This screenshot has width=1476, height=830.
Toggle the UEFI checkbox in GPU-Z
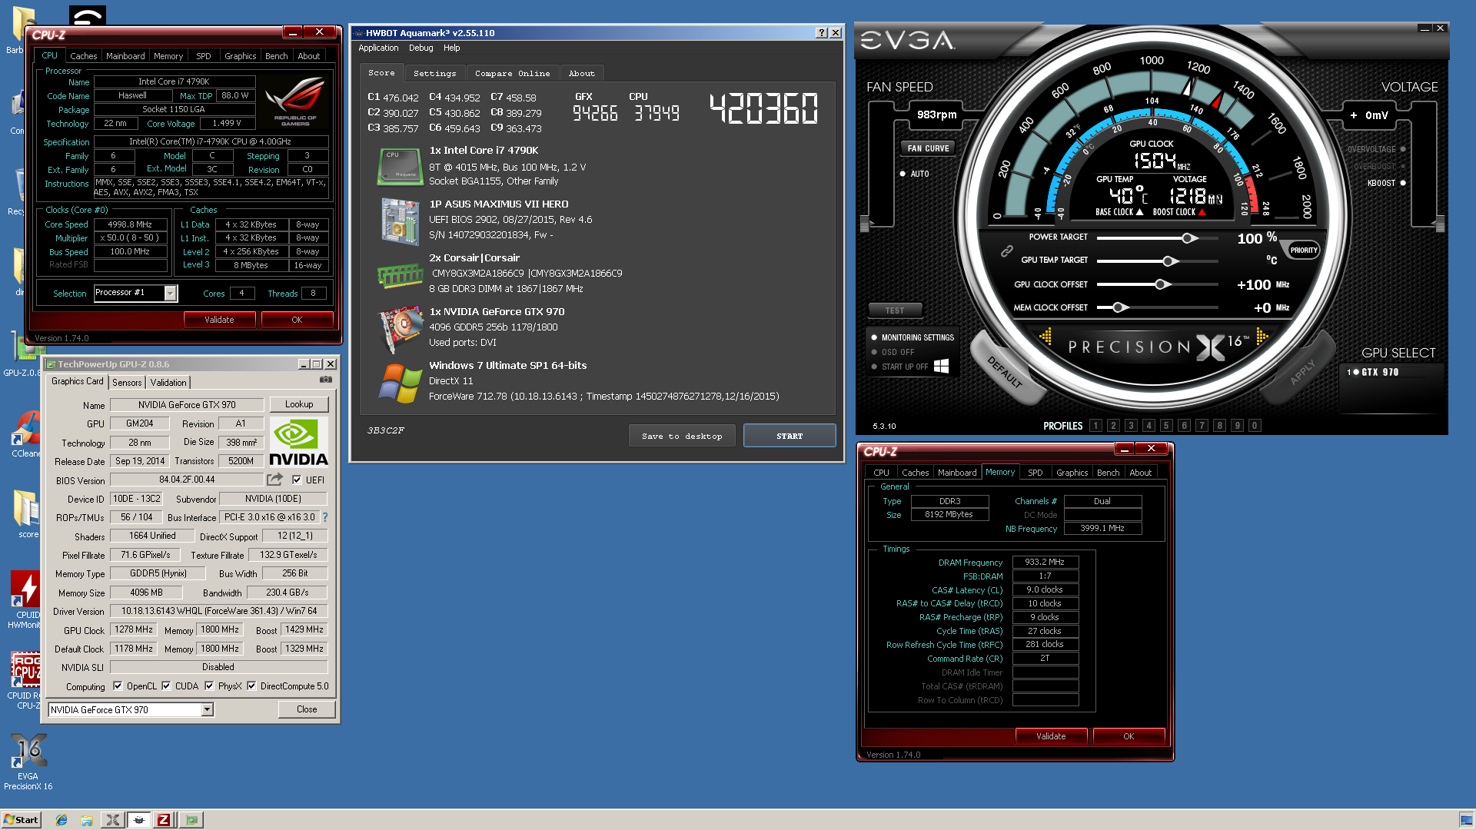(x=297, y=480)
